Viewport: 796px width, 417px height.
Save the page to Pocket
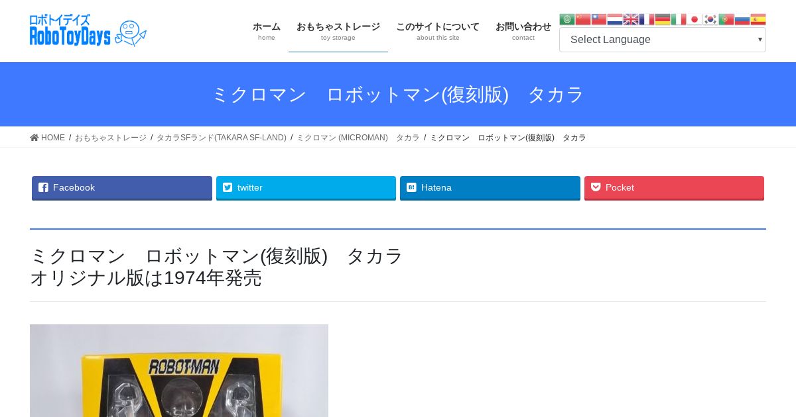[674, 188]
